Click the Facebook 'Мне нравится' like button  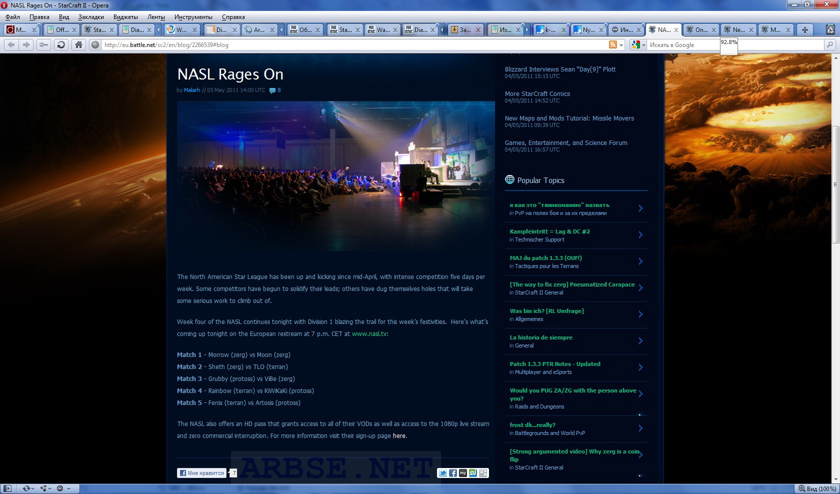pyautogui.click(x=202, y=473)
